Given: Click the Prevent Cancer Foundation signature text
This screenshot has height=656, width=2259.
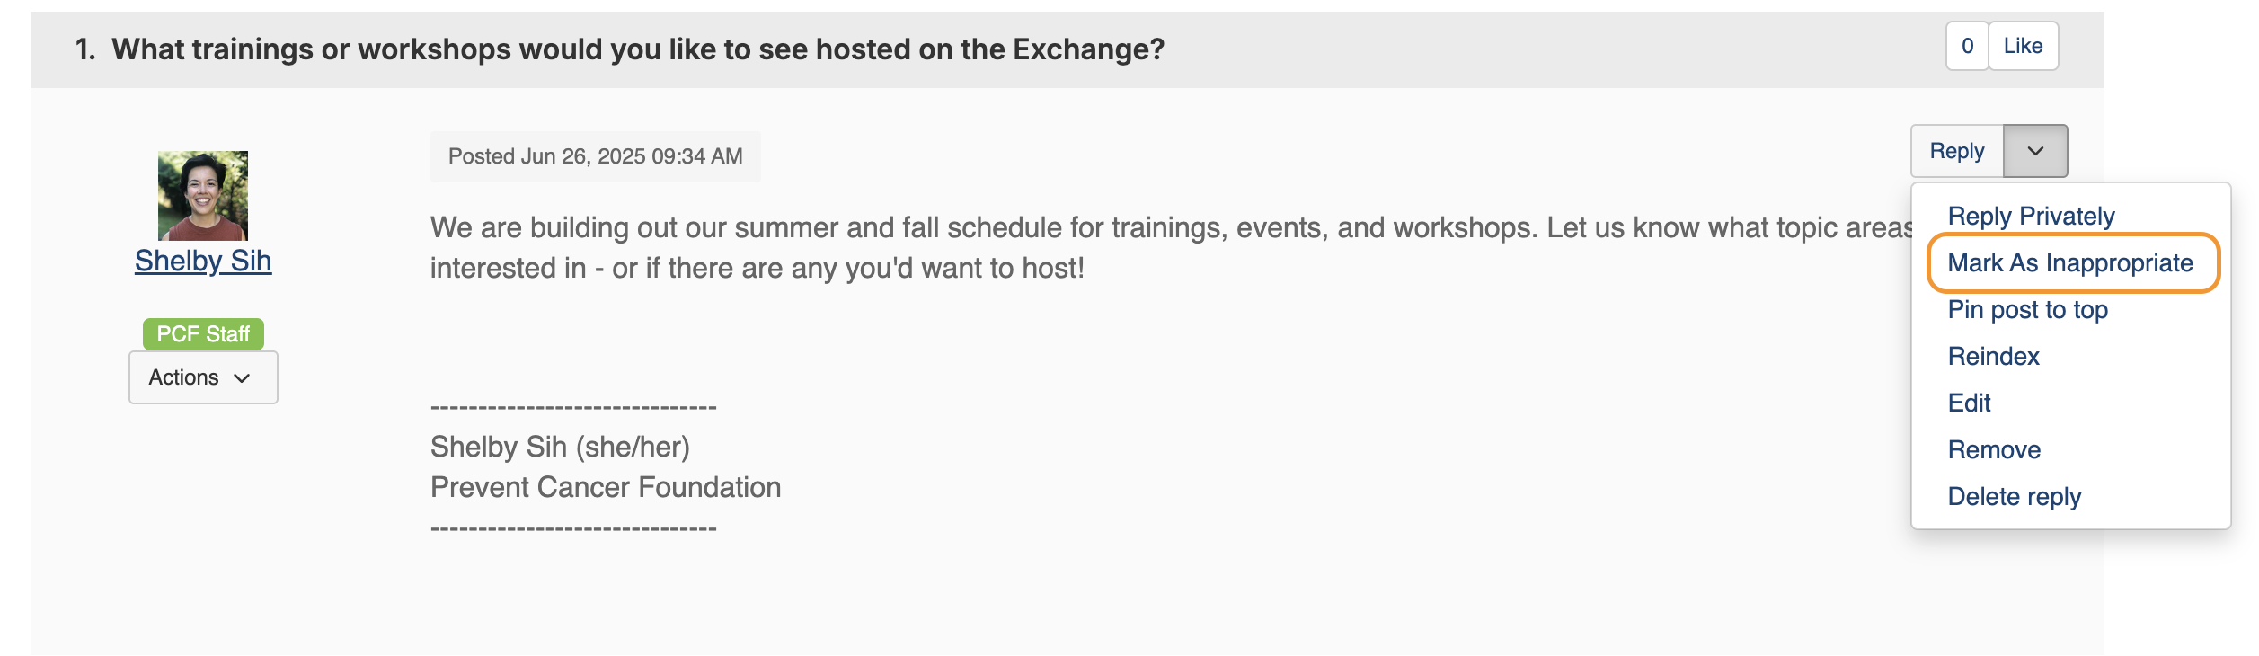Looking at the screenshot, I should (606, 487).
